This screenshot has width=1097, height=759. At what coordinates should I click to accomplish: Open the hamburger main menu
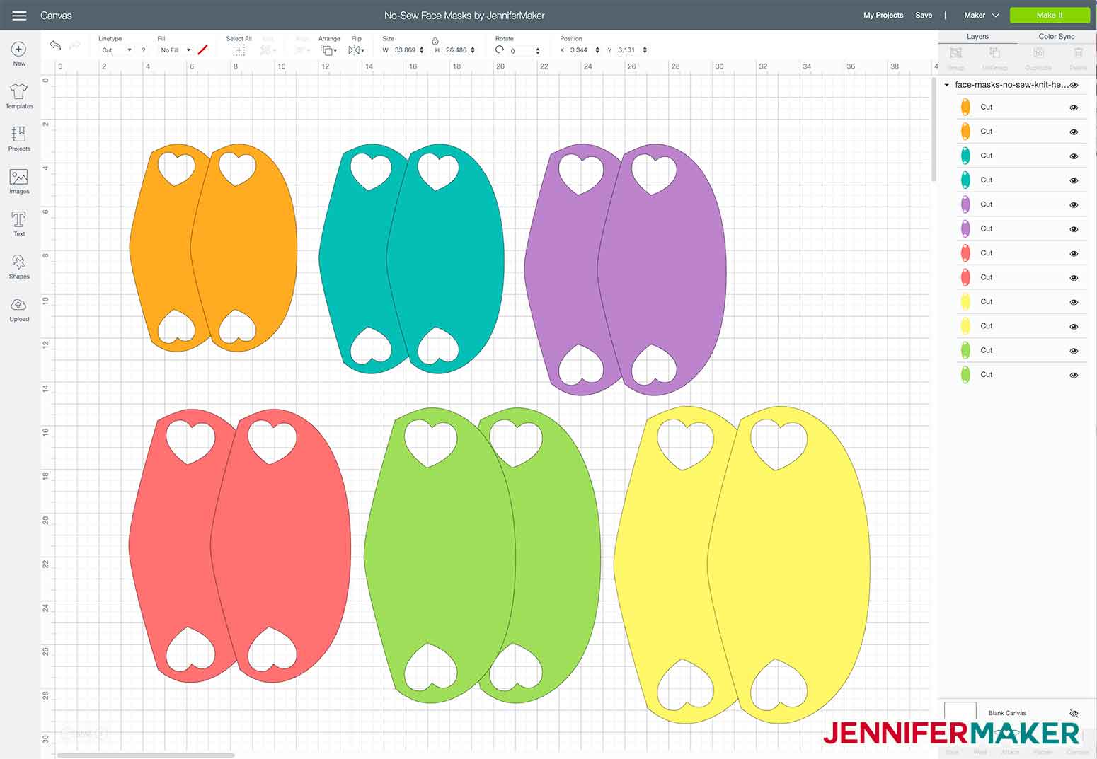point(19,15)
